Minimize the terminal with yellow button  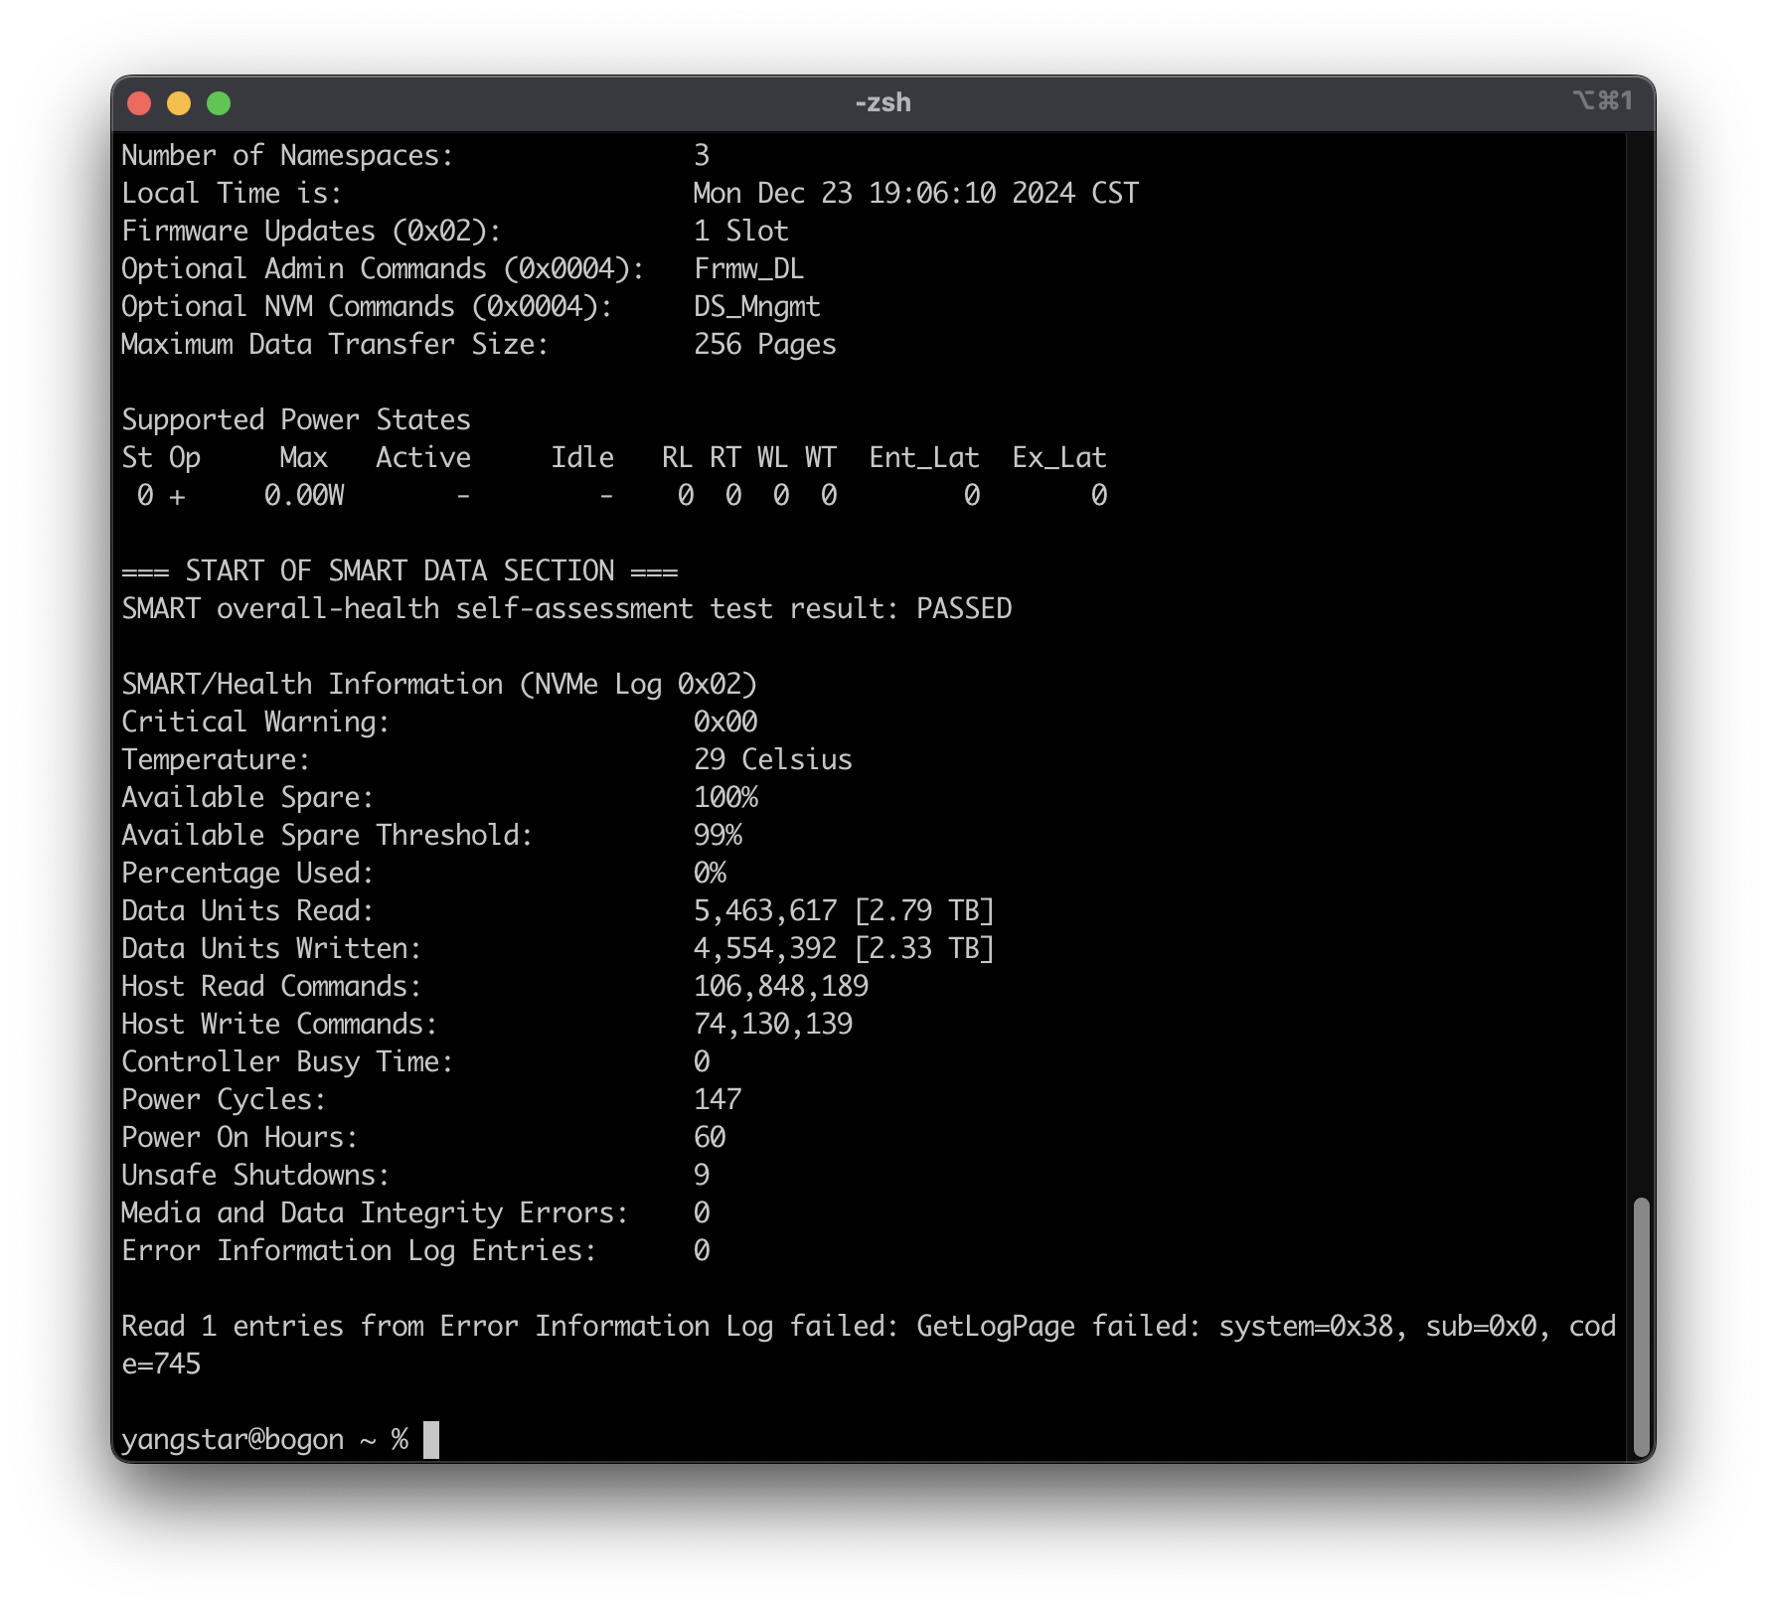pyautogui.click(x=179, y=103)
